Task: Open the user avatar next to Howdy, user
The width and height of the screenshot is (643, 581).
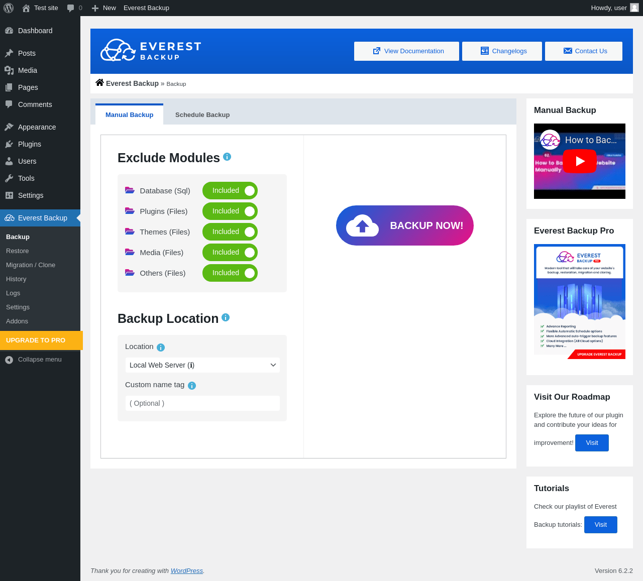Action: (634, 8)
